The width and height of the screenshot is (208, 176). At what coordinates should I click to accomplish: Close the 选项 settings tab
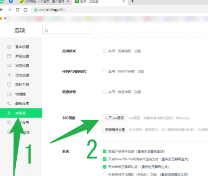(123, 1)
